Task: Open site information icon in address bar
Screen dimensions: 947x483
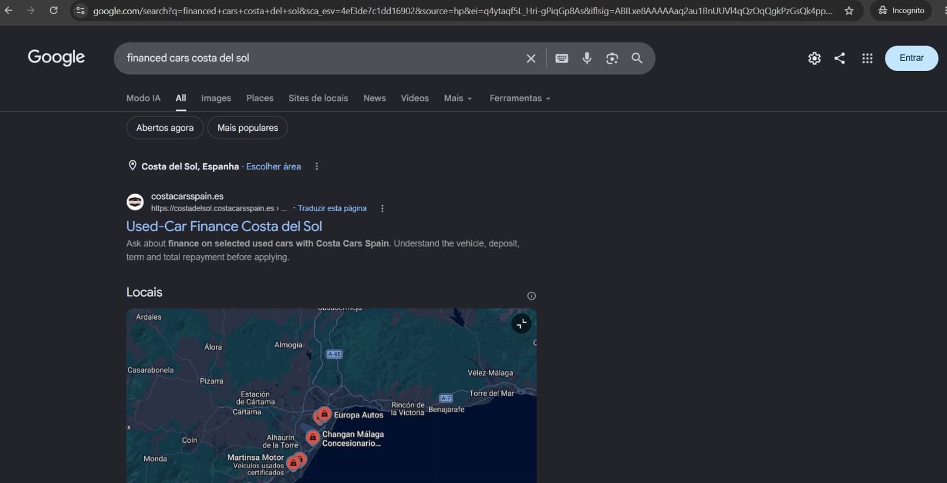Action: 80,11
